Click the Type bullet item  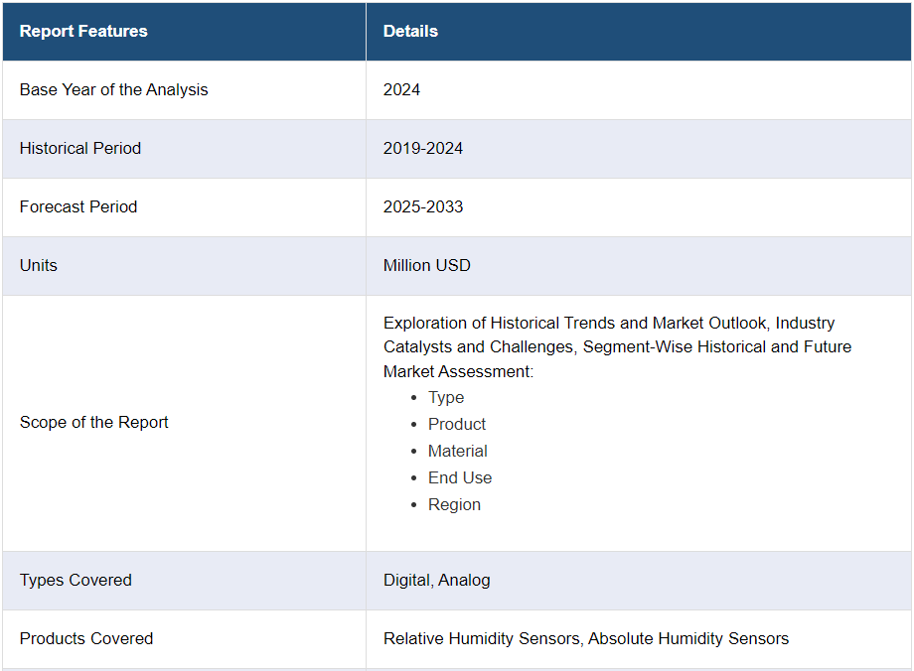point(446,397)
